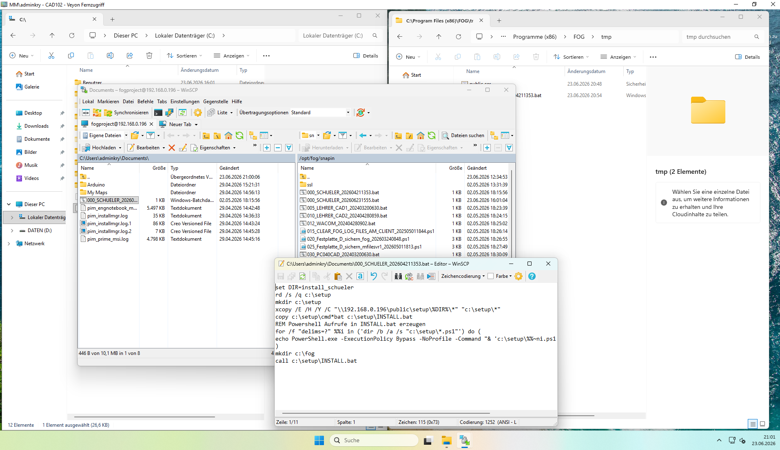Open session in PuTTY icon

[169, 113]
